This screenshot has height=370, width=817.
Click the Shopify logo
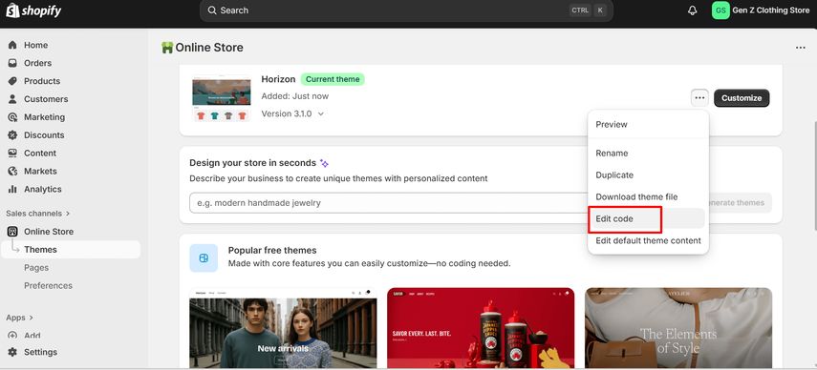click(33, 10)
